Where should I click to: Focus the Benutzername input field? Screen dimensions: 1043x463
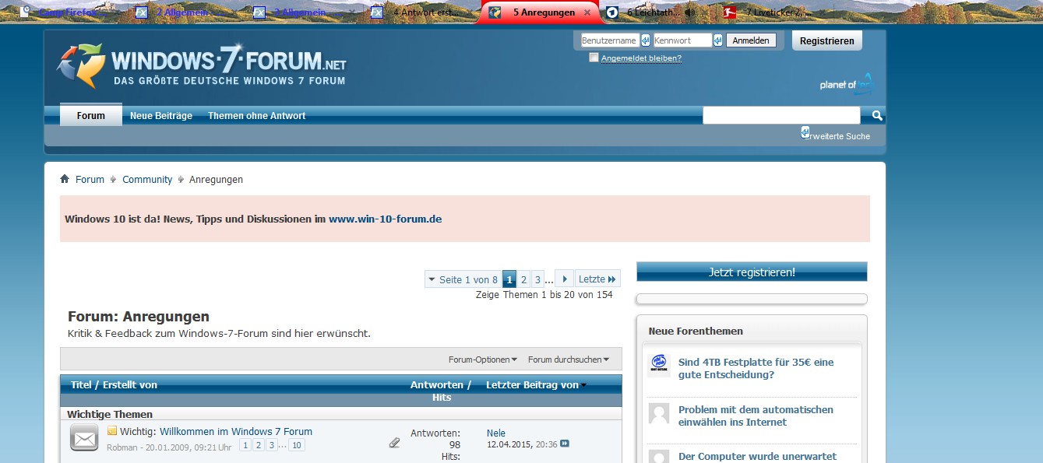[610, 40]
